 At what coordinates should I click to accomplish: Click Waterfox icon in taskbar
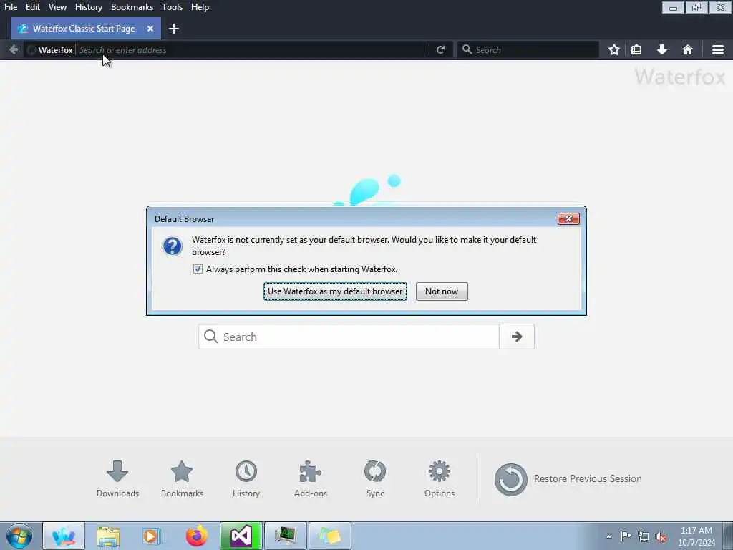pyautogui.click(x=64, y=536)
